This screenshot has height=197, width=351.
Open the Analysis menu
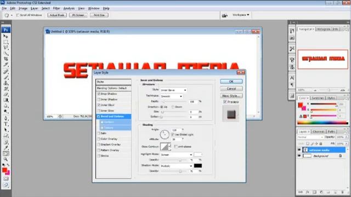69,8
